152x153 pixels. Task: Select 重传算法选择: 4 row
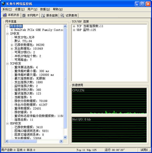pyautogui.click(x=26, y=67)
